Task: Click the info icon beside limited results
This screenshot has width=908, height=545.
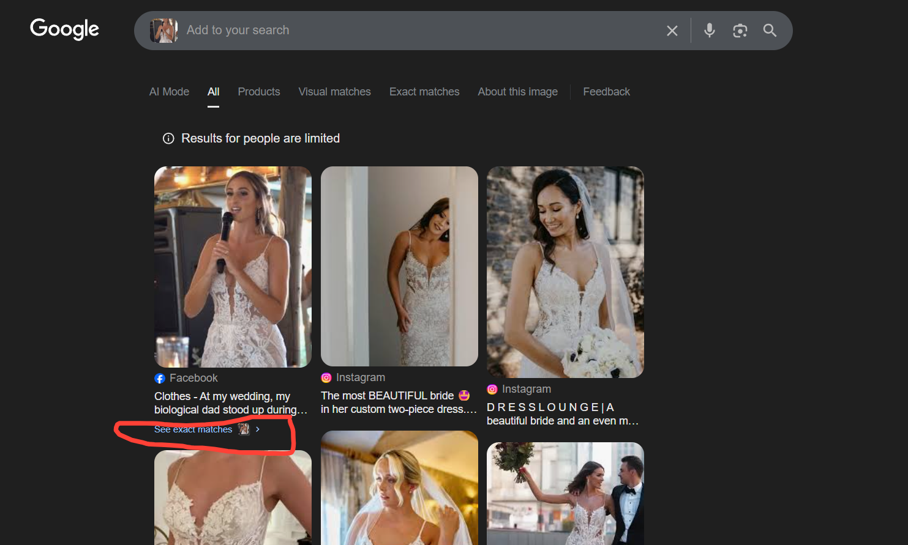Action: [x=168, y=139]
